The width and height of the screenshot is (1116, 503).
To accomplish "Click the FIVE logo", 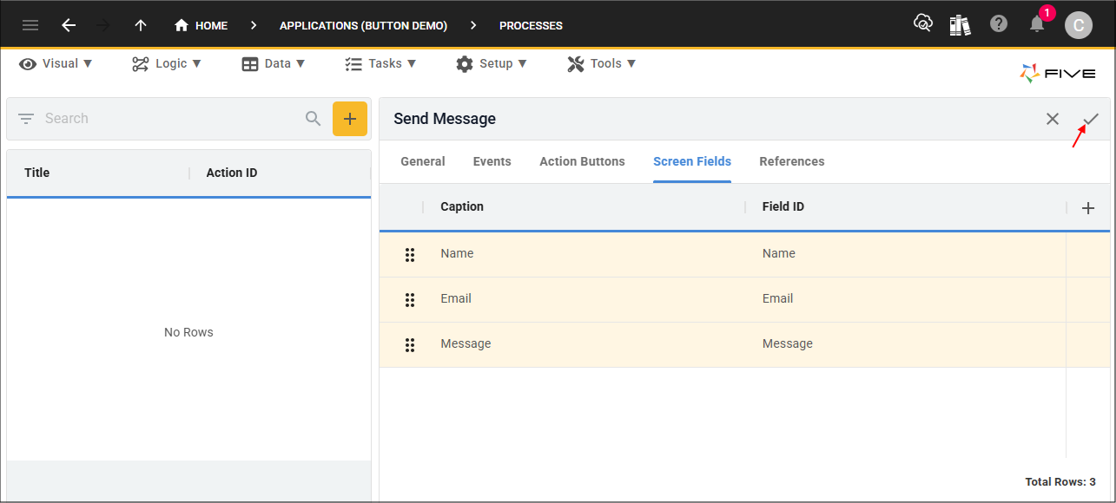I will (x=1058, y=74).
